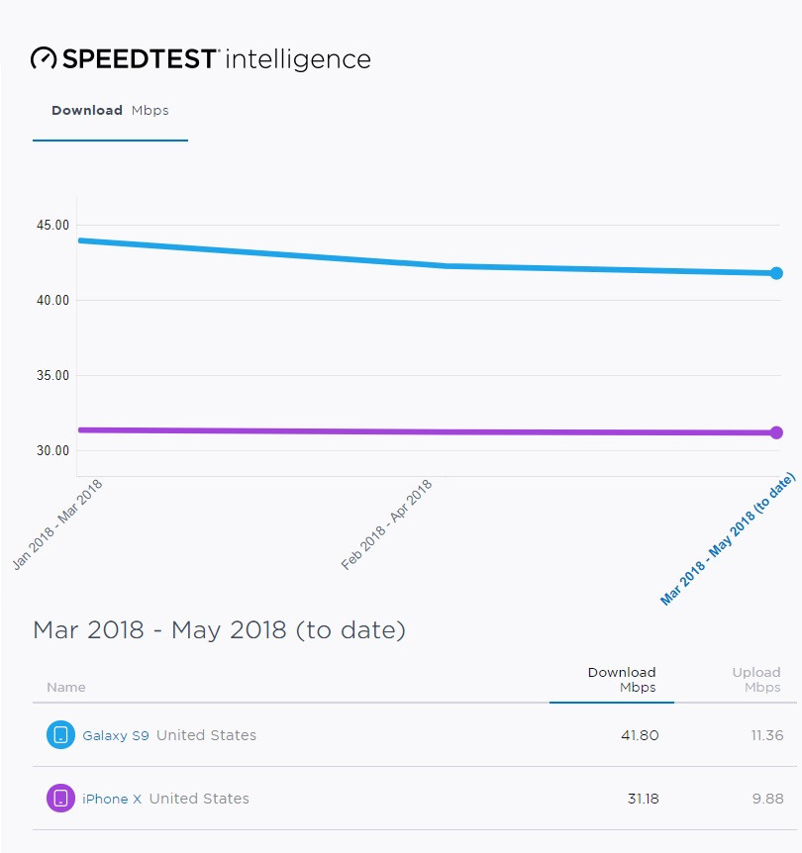802x853 pixels.
Task: Click the blue Galaxy S9 endpoint marker
Action: [x=776, y=273]
